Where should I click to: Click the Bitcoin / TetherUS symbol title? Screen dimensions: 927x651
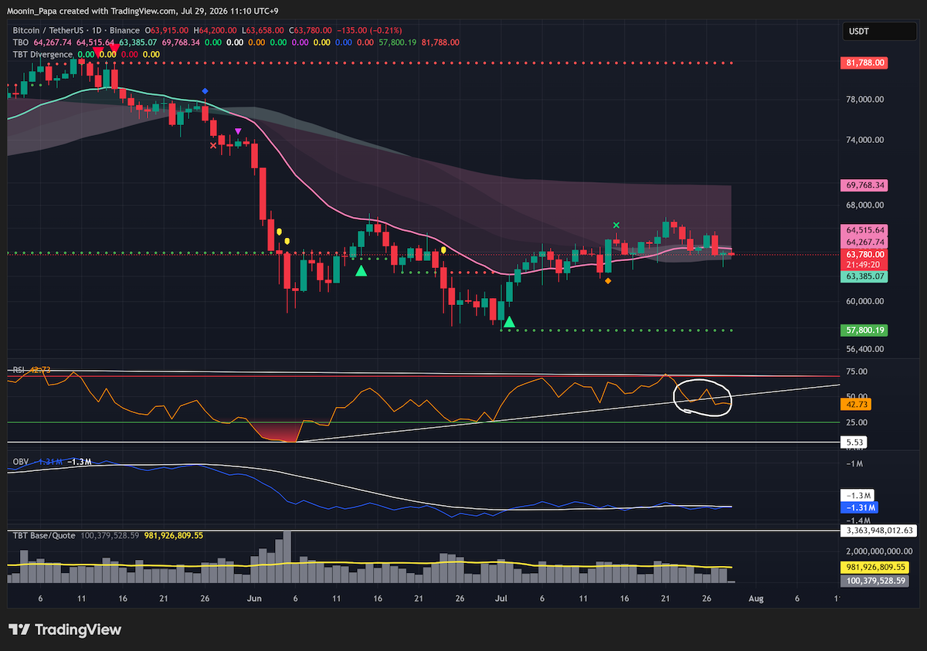coord(53,29)
